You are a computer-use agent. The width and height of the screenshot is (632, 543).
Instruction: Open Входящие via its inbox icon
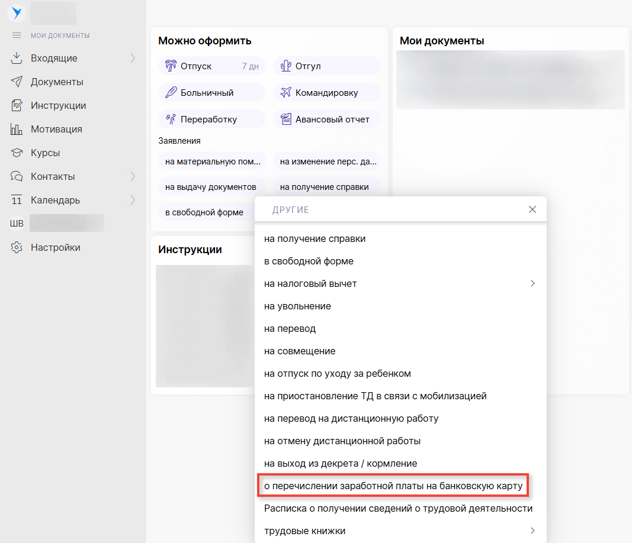tap(17, 58)
